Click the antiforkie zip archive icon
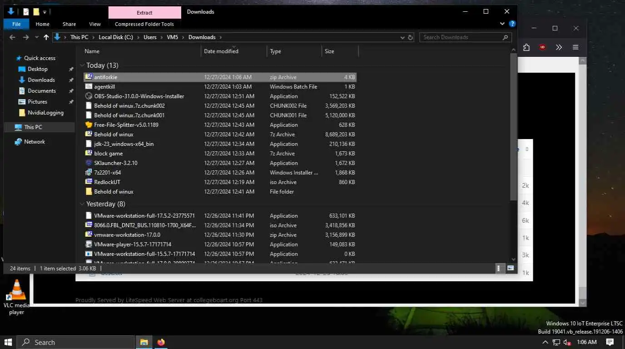 (89, 77)
